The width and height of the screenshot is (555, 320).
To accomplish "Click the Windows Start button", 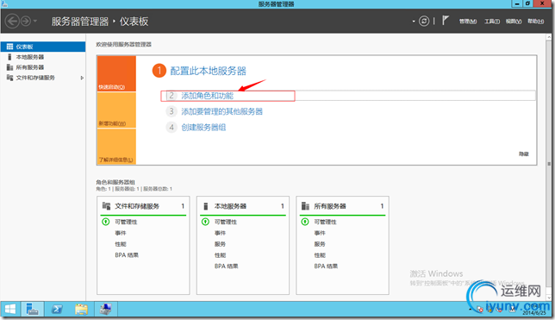I will point(10,310).
